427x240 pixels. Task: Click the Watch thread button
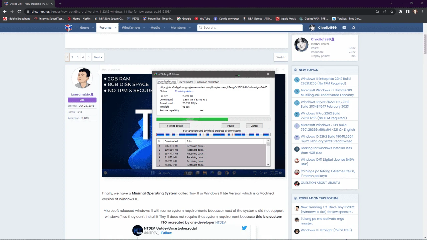coord(281,57)
